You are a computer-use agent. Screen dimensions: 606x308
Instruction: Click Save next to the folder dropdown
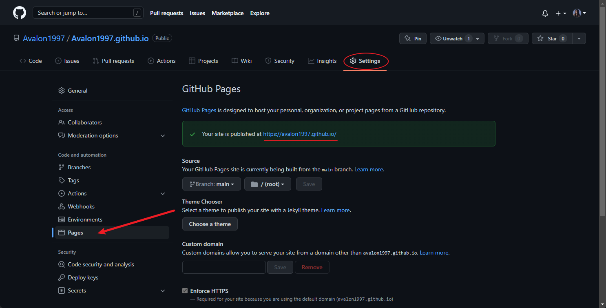click(x=309, y=184)
